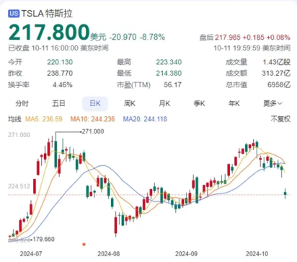Click the orange event dot below chart
This screenshot has height=262, width=297.
click(x=84, y=245)
